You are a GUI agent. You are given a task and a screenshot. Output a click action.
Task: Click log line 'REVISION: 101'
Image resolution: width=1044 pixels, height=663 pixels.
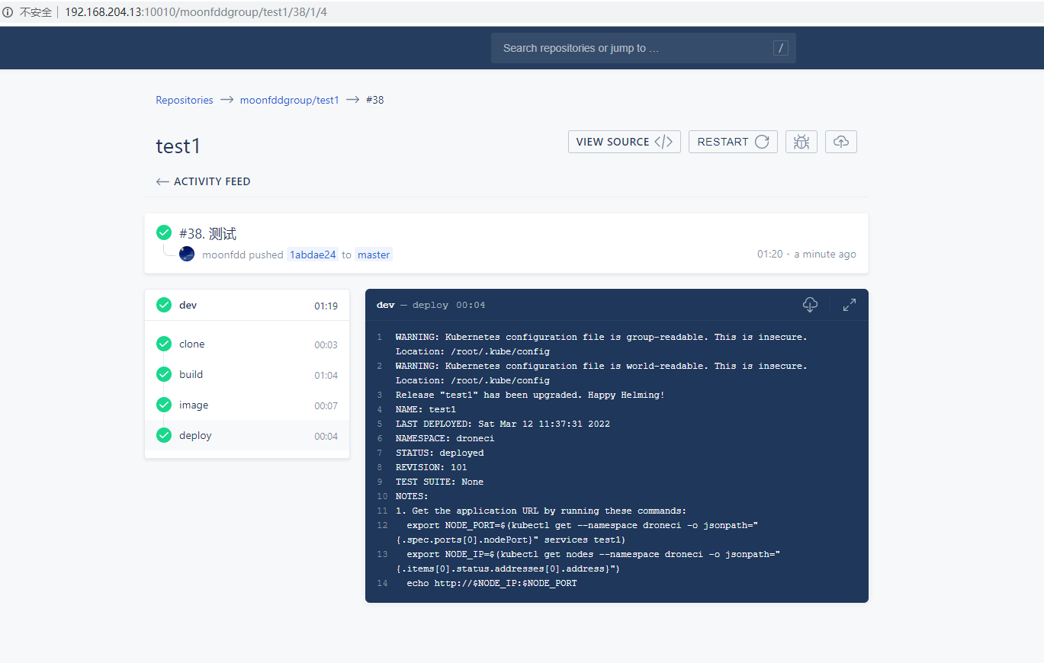click(431, 467)
